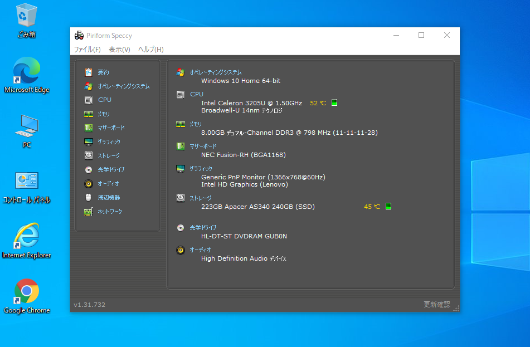Click the graphics monitor icon in summary panel

[181, 169]
